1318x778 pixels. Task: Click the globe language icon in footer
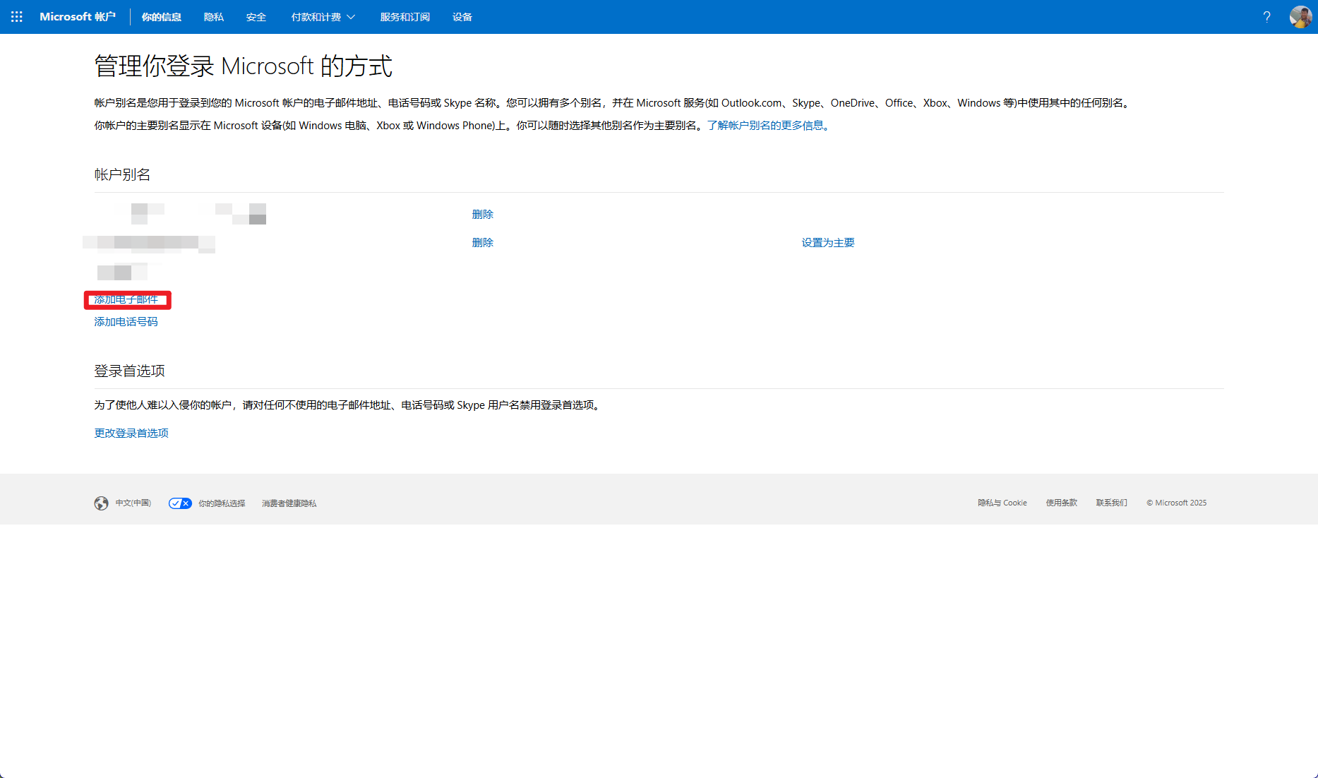click(x=101, y=503)
